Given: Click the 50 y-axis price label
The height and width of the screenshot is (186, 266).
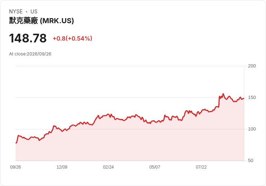Looking at the screenshot, I should pos(250,161).
